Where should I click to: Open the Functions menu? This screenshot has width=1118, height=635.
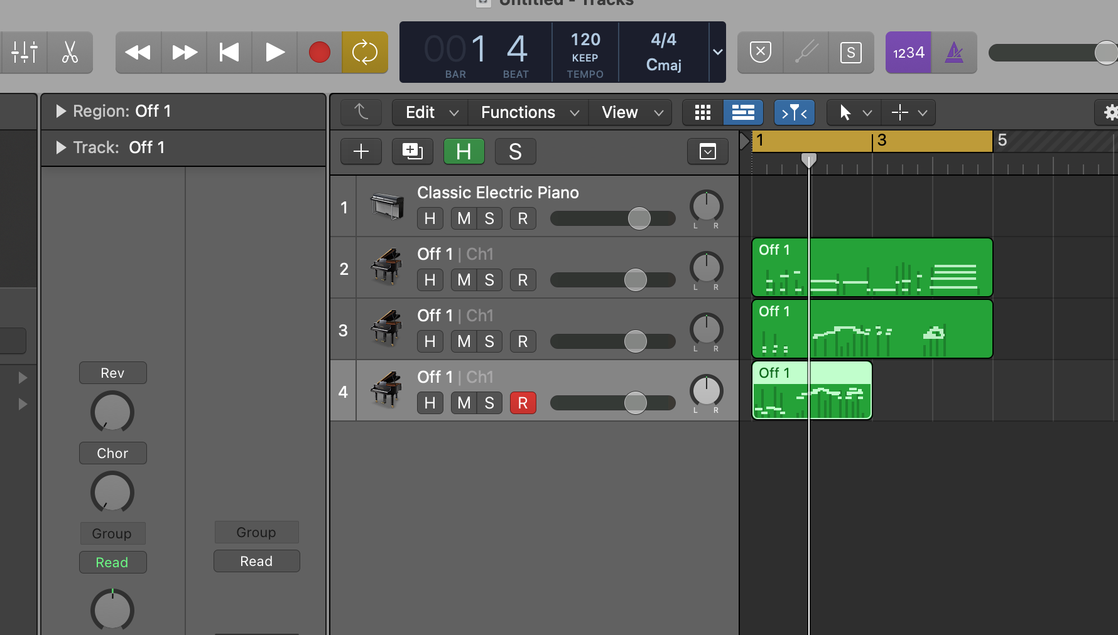coord(529,112)
